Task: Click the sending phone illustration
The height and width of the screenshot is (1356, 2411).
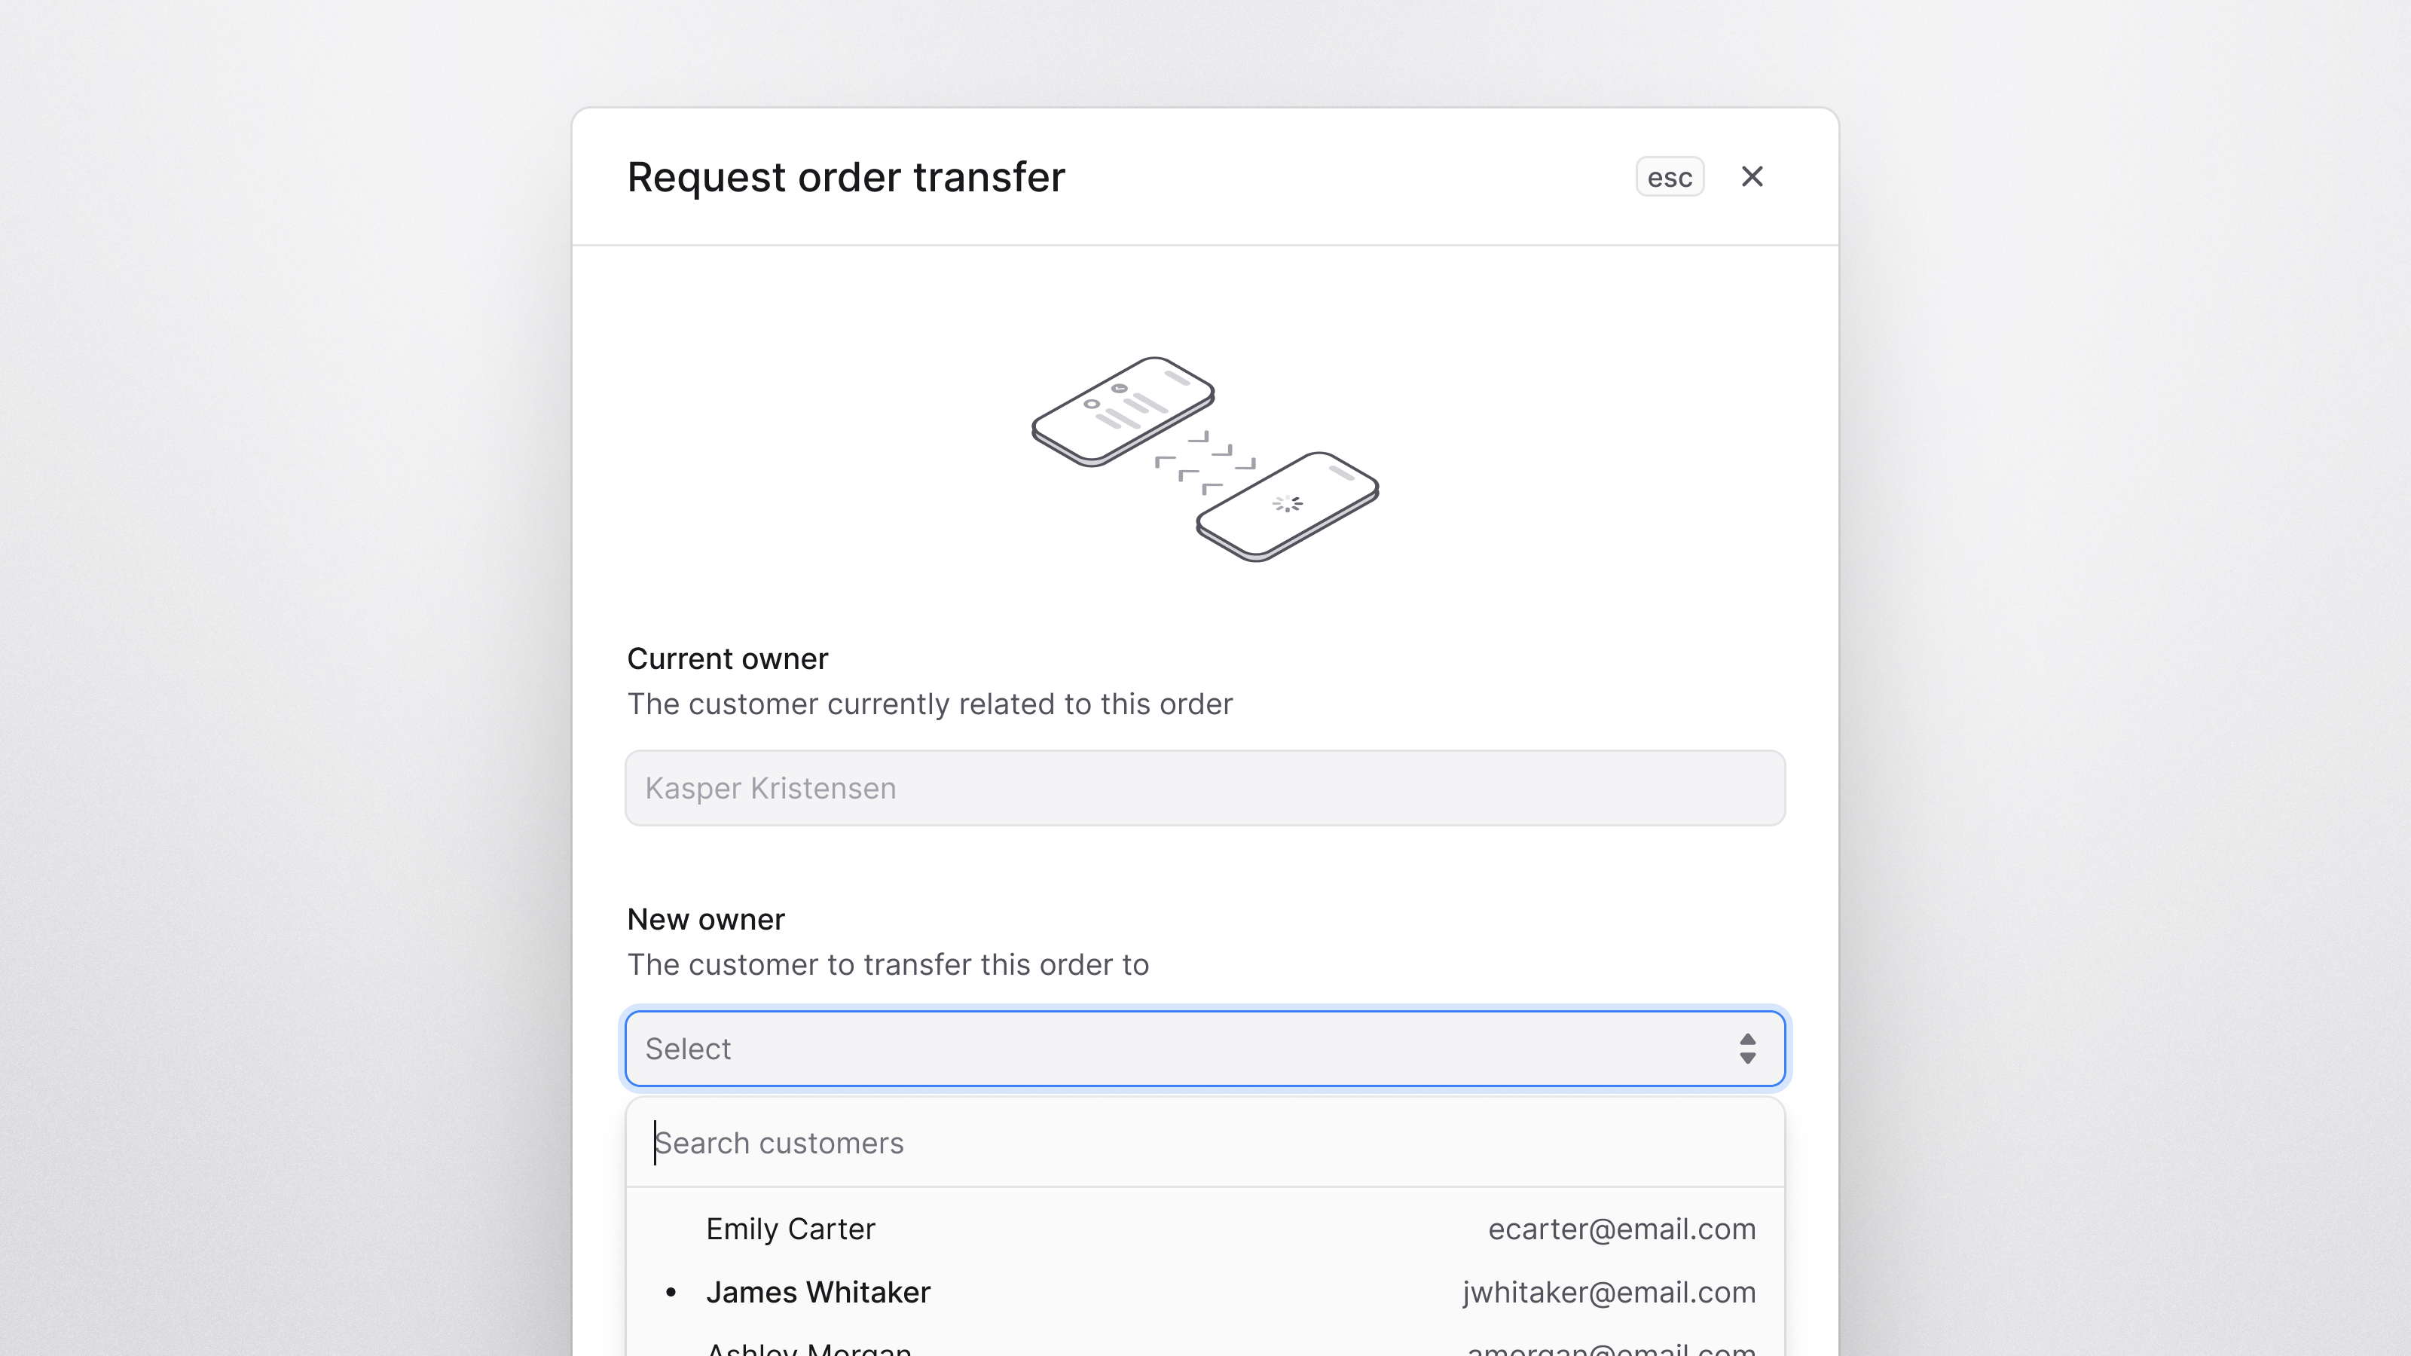Action: [1122, 411]
